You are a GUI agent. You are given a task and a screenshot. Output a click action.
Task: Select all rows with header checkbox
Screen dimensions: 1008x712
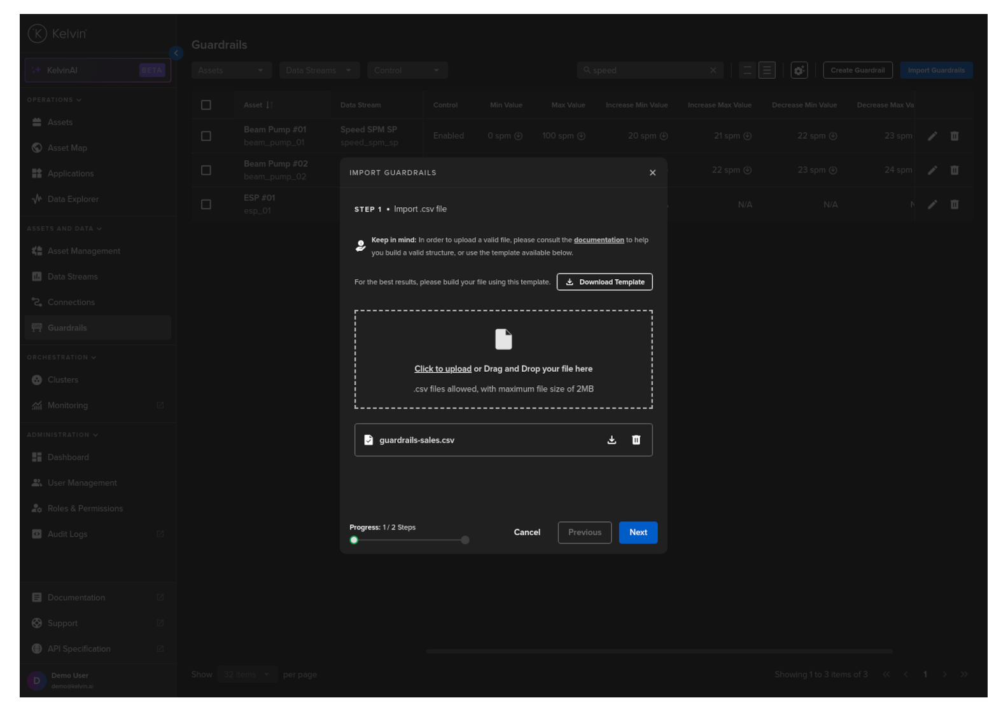tap(206, 105)
